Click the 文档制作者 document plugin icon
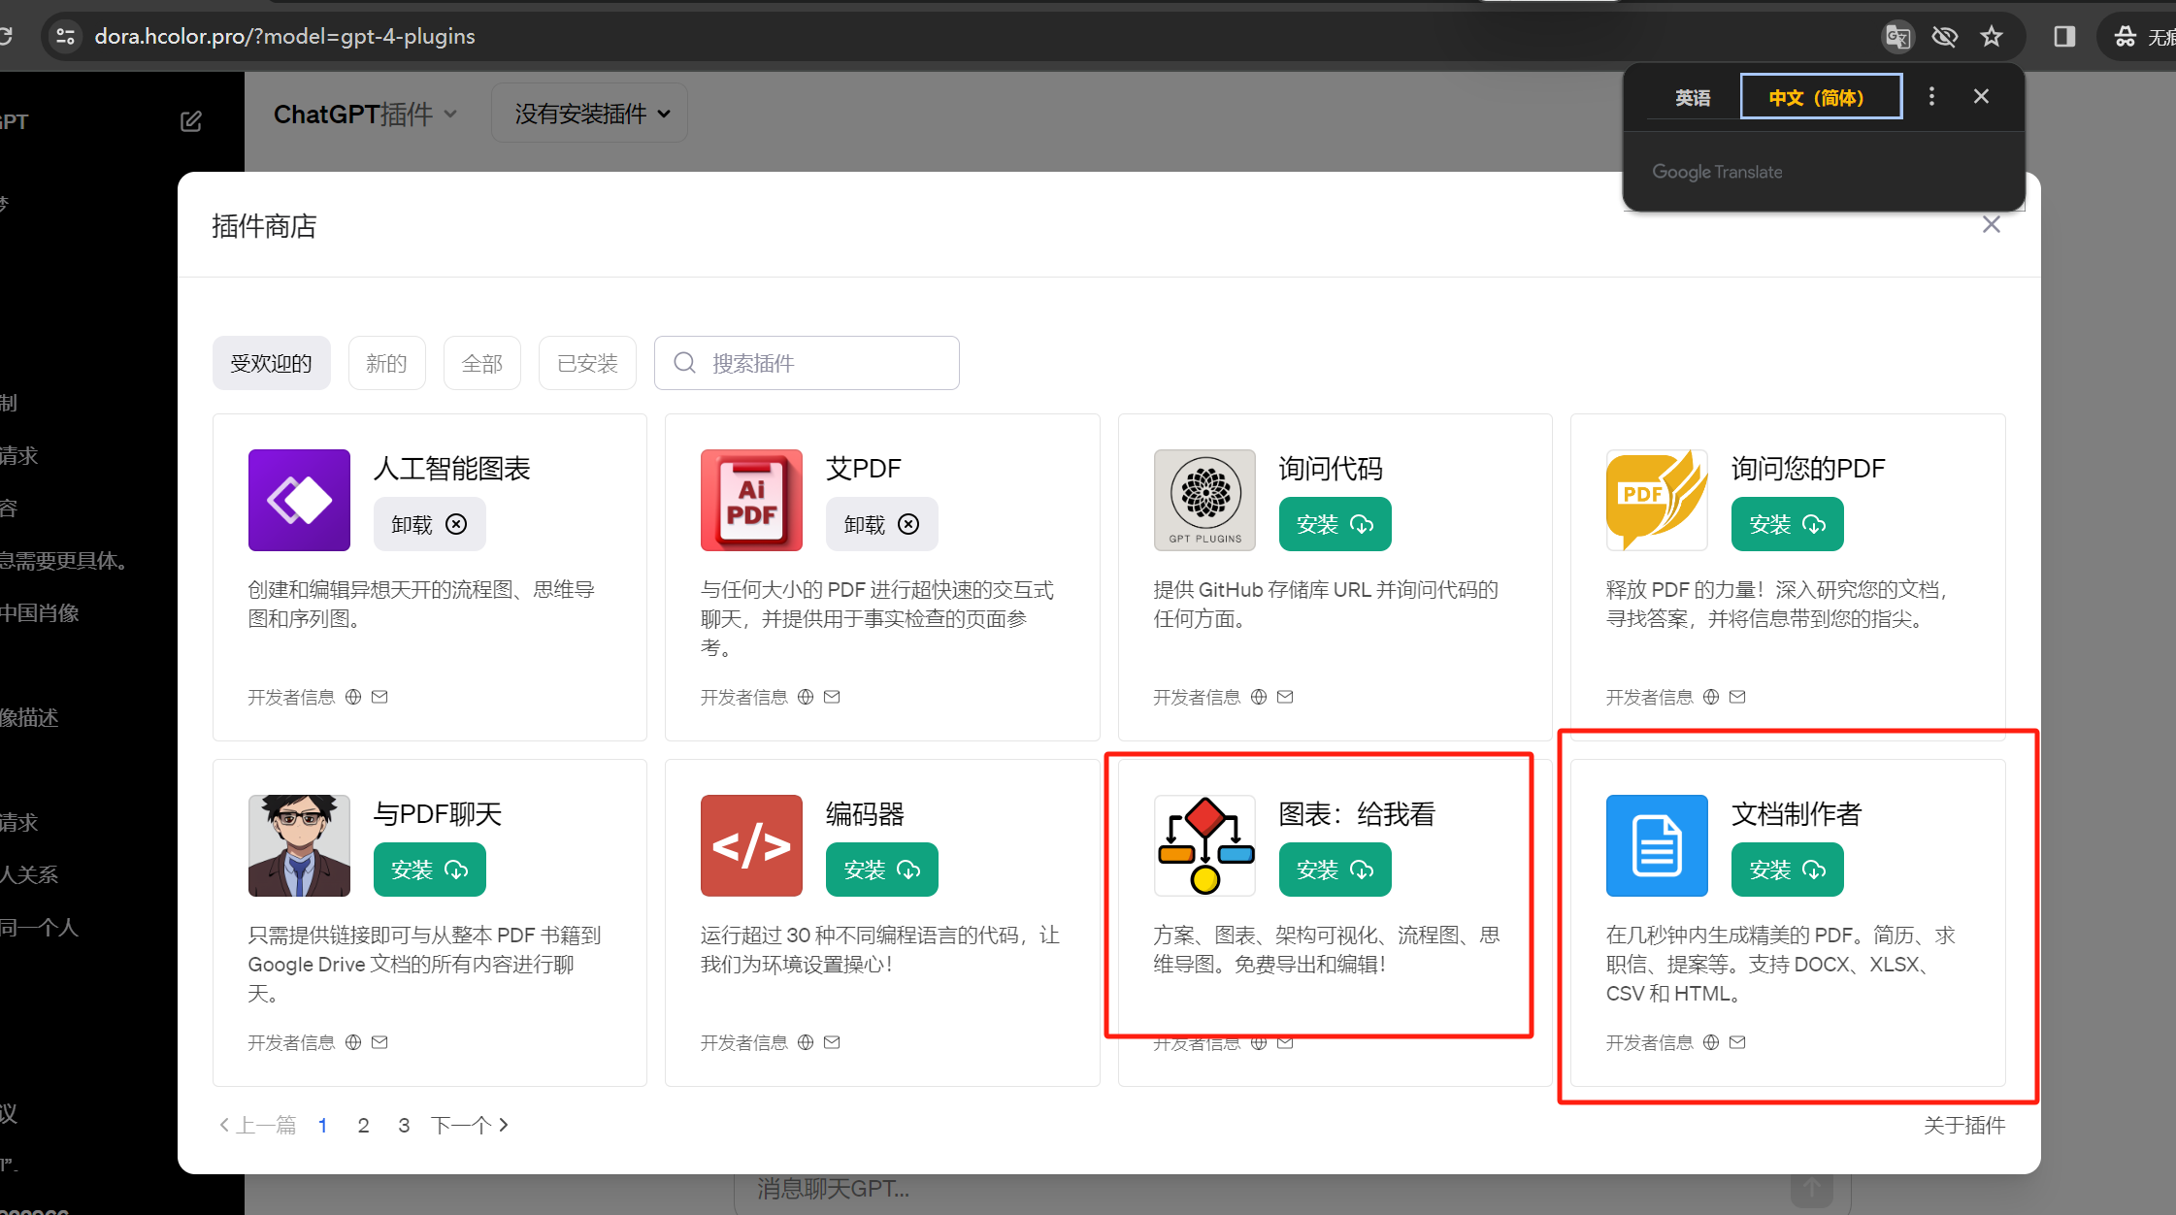Image resolution: width=2176 pixels, height=1215 pixels. pos(1656,845)
